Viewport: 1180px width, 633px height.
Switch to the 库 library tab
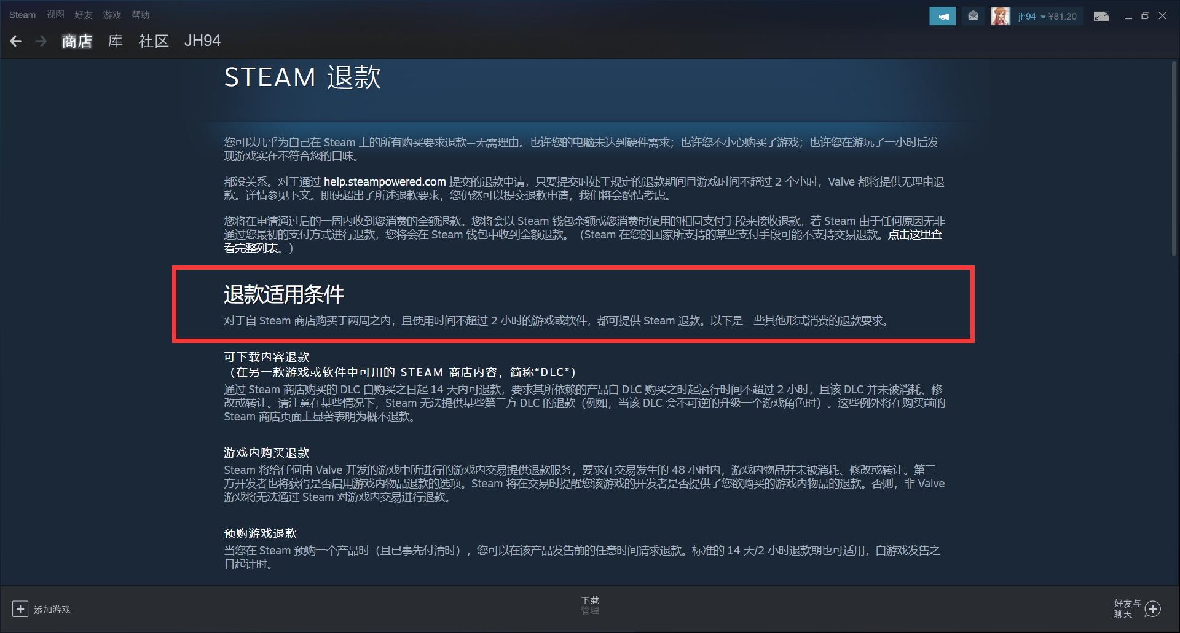[x=114, y=41]
